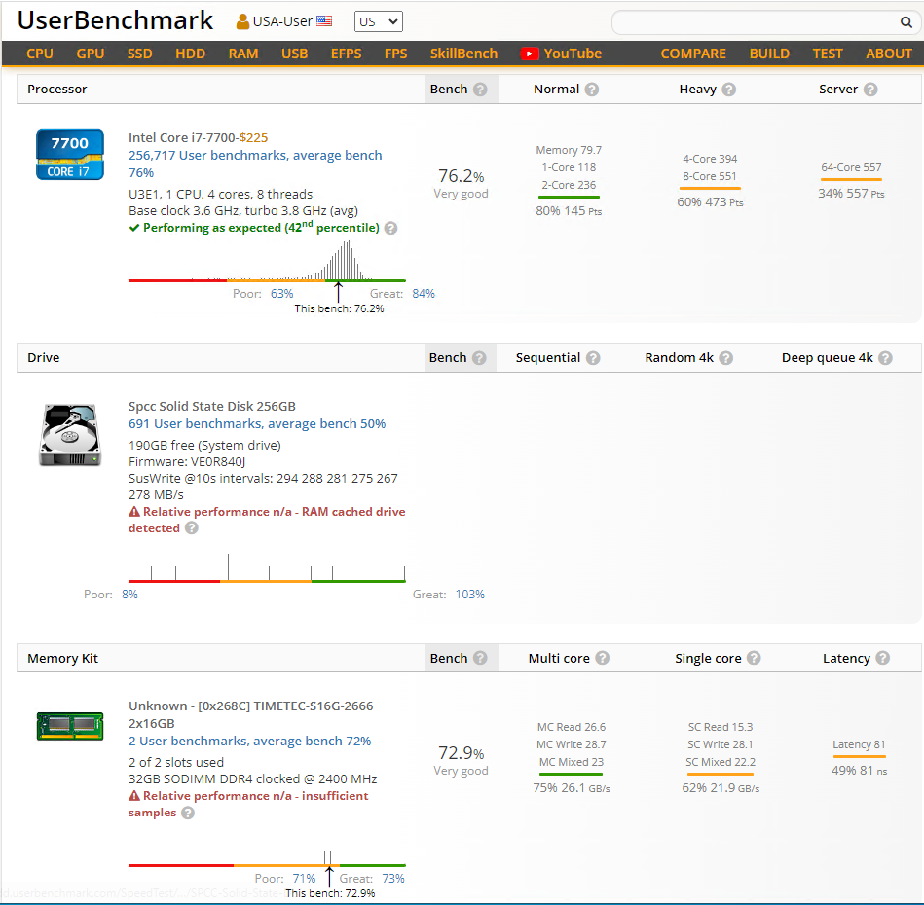Open the EFPS menu item

pyautogui.click(x=346, y=54)
